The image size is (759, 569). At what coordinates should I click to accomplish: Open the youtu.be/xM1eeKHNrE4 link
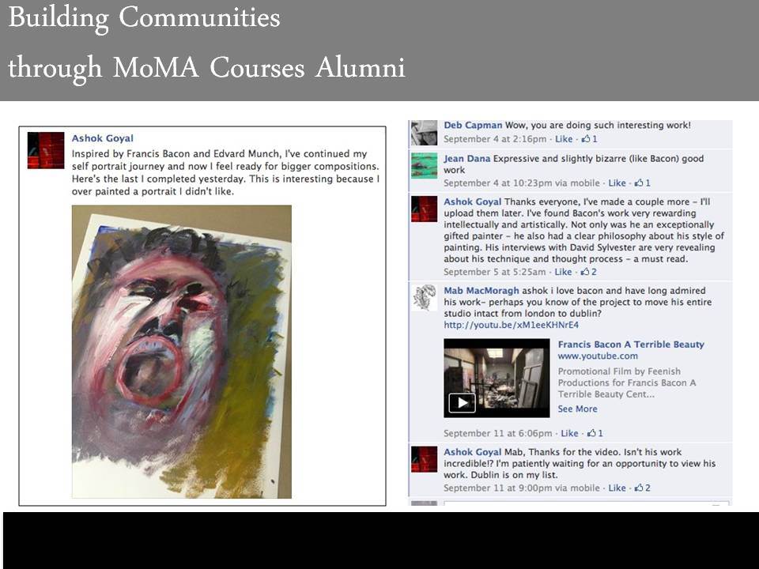point(512,325)
